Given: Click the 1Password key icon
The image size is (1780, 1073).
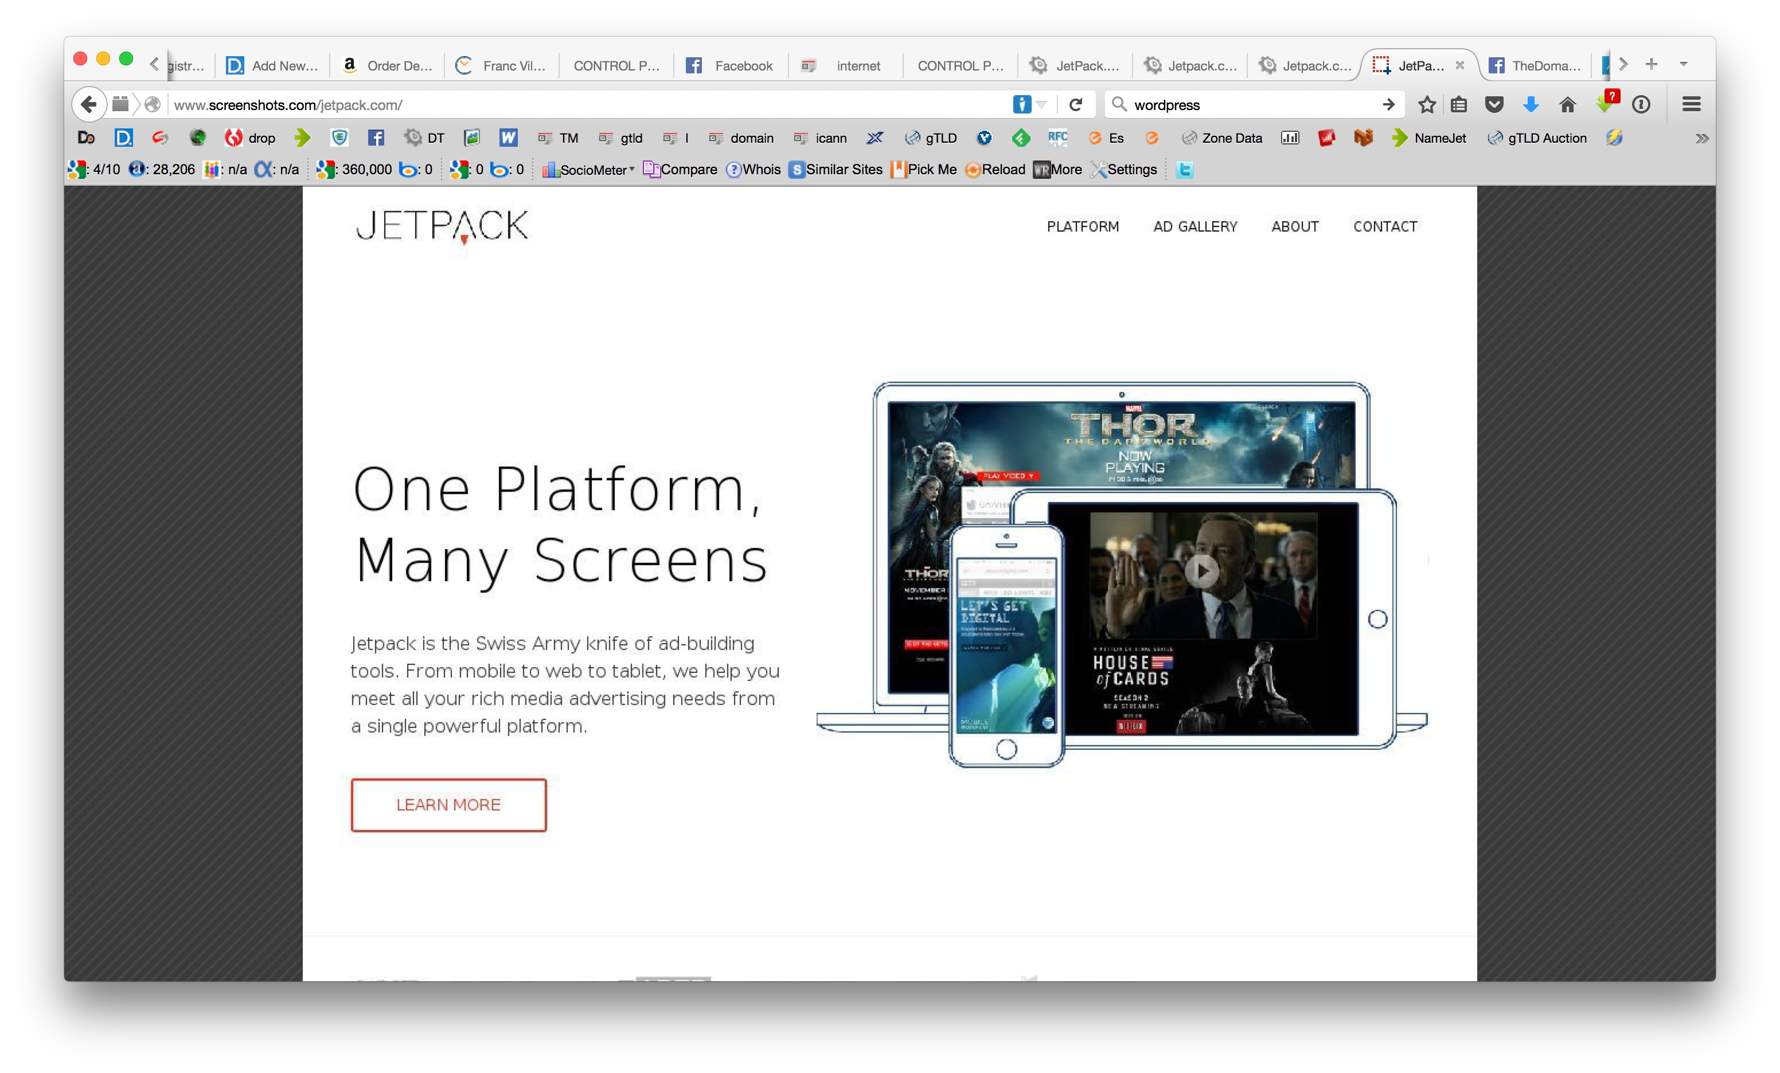Looking at the screenshot, I should tap(1641, 105).
